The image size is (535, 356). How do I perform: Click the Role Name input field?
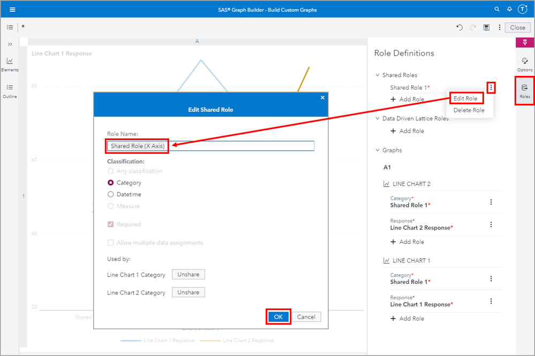tap(210, 146)
